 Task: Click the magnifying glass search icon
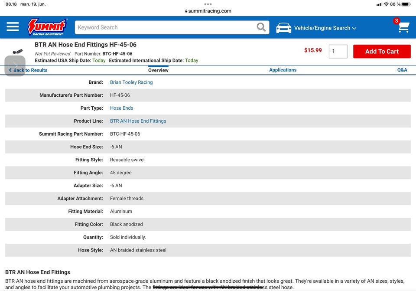(261, 27)
